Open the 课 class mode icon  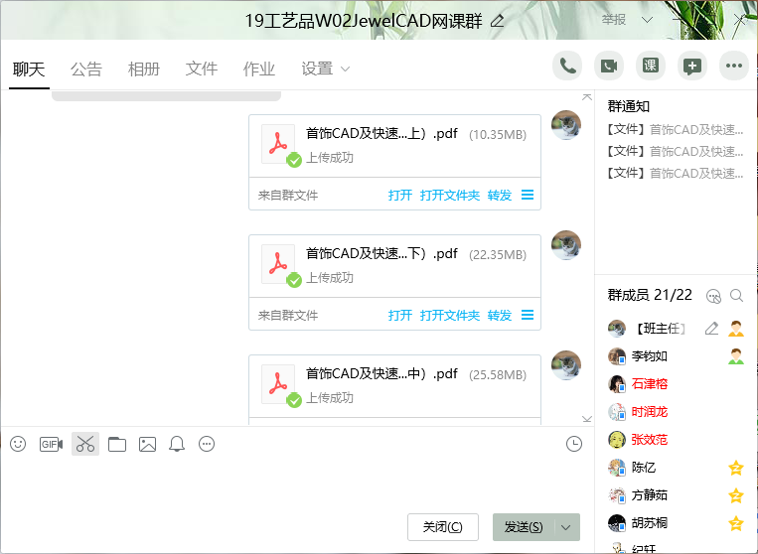click(650, 66)
